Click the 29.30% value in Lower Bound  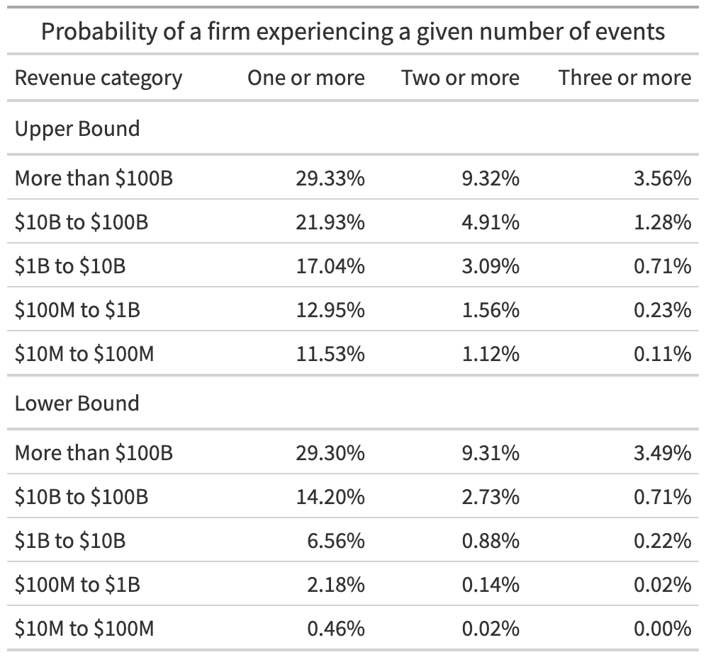coord(330,453)
